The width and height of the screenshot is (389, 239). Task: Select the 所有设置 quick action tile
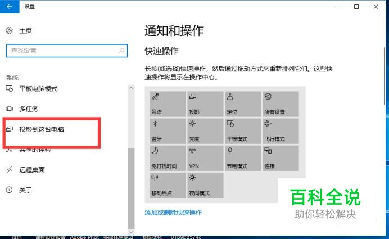click(x=281, y=104)
